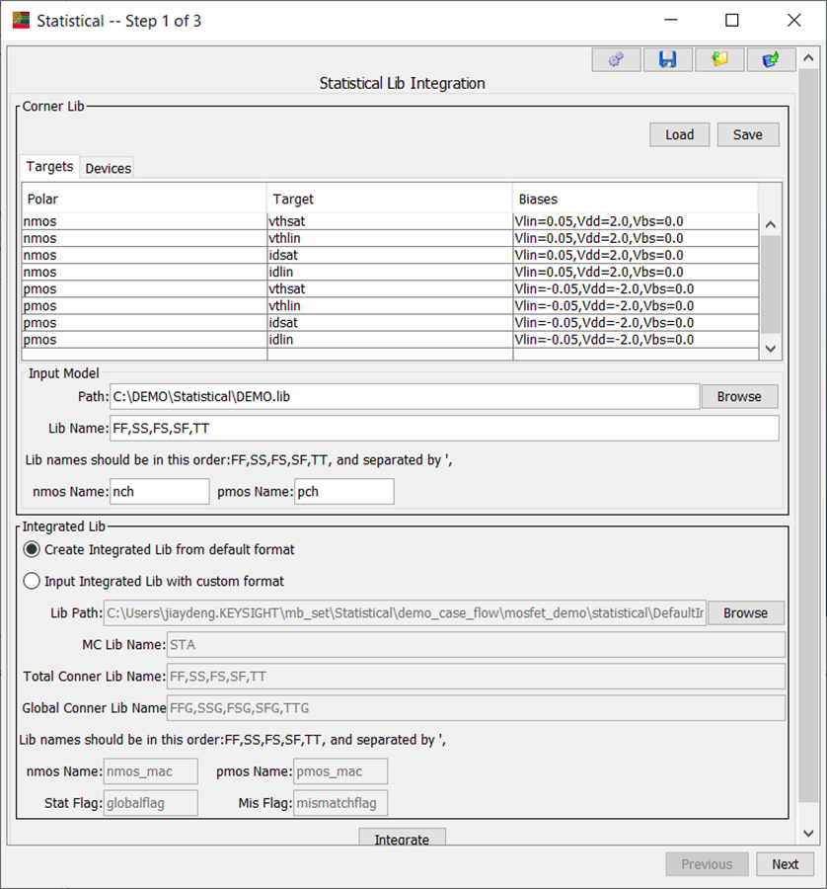Click the nmos Name field showing nch
The width and height of the screenshot is (827, 889).
click(159, 491)
